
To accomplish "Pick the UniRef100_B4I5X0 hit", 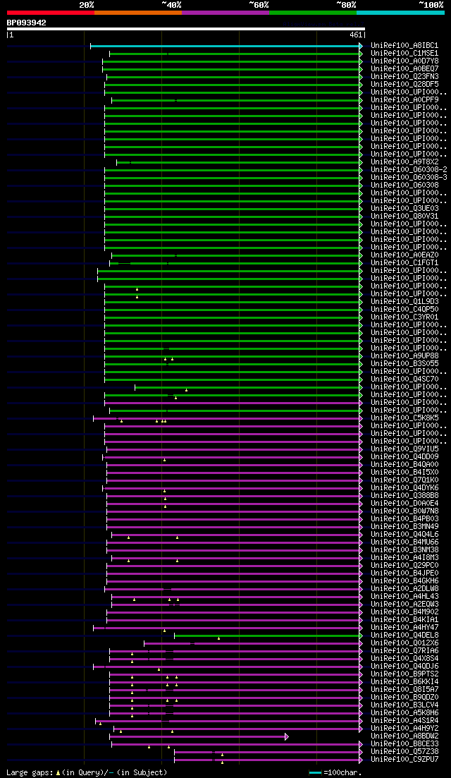I will (404, 473).
